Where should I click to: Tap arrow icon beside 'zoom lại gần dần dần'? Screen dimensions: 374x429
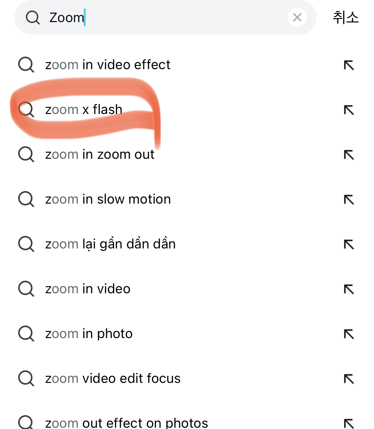point(349,244)
